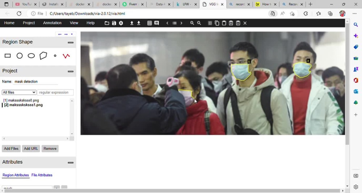
Task: Select the ellipse region shape
Action: point(31,56)
